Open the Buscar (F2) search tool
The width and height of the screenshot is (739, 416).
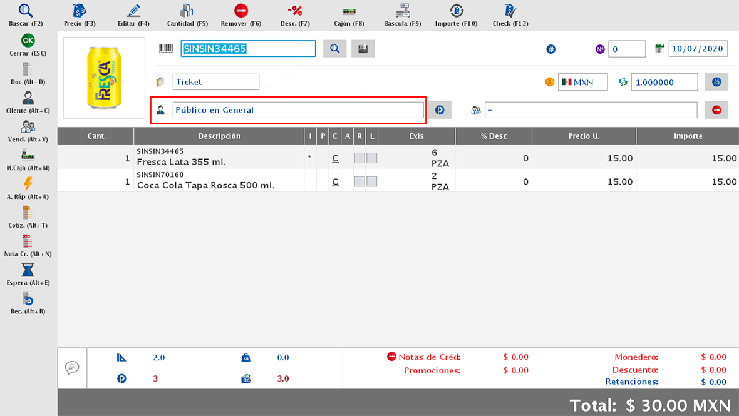(x=26, y=11)
